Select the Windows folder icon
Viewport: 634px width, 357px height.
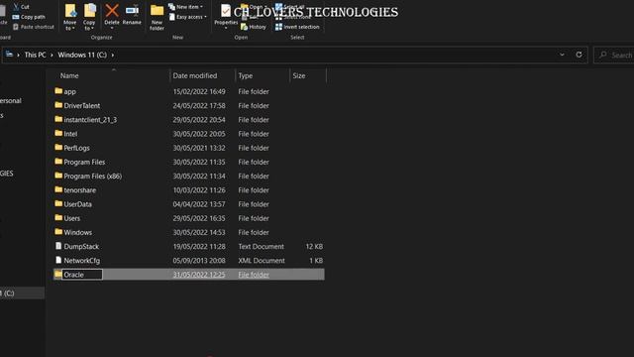point(58,232)
